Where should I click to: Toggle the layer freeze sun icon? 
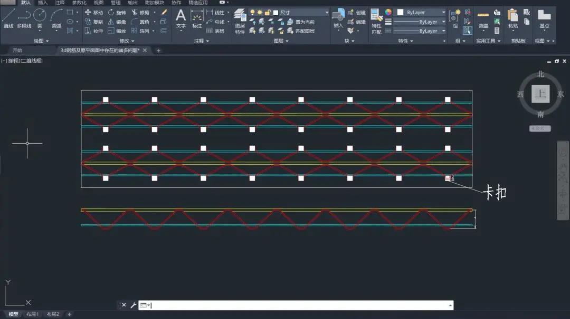[x=260, y=12]
